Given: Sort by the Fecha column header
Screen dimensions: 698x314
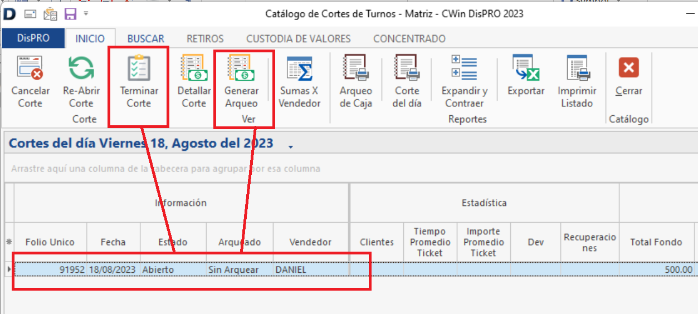Looking at the screenshot, I should pos(113,242).
